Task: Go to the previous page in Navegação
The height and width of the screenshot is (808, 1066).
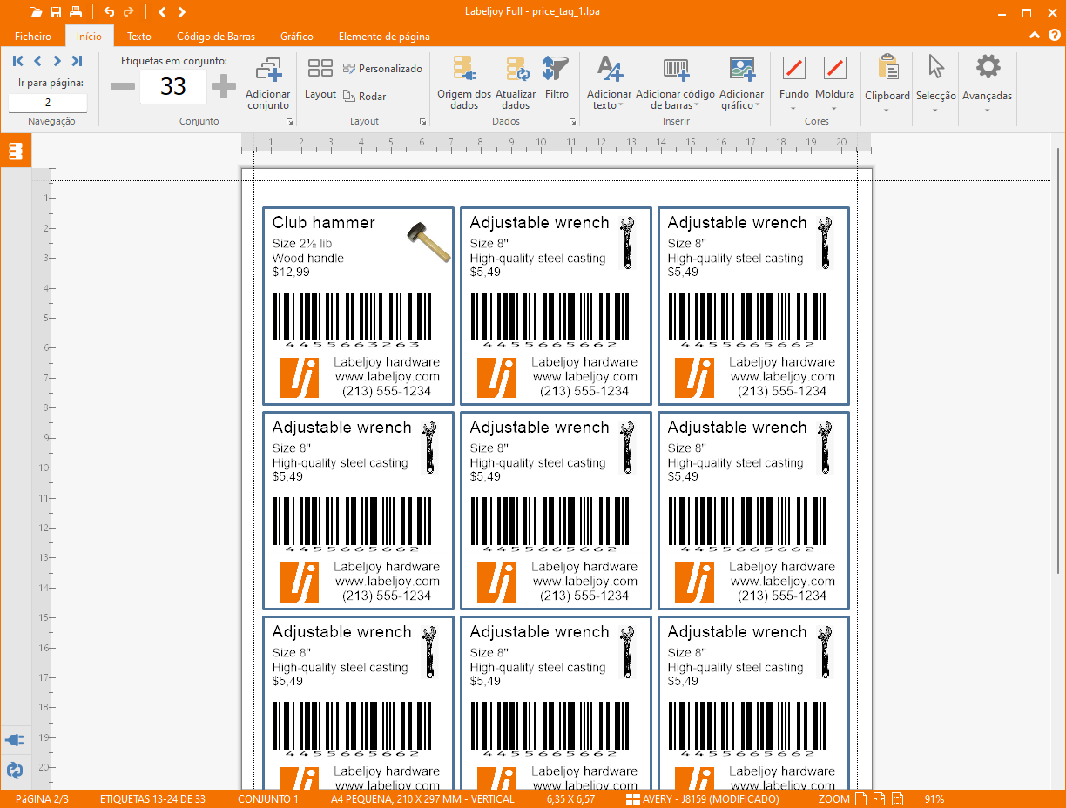Action: coord(37,61)
